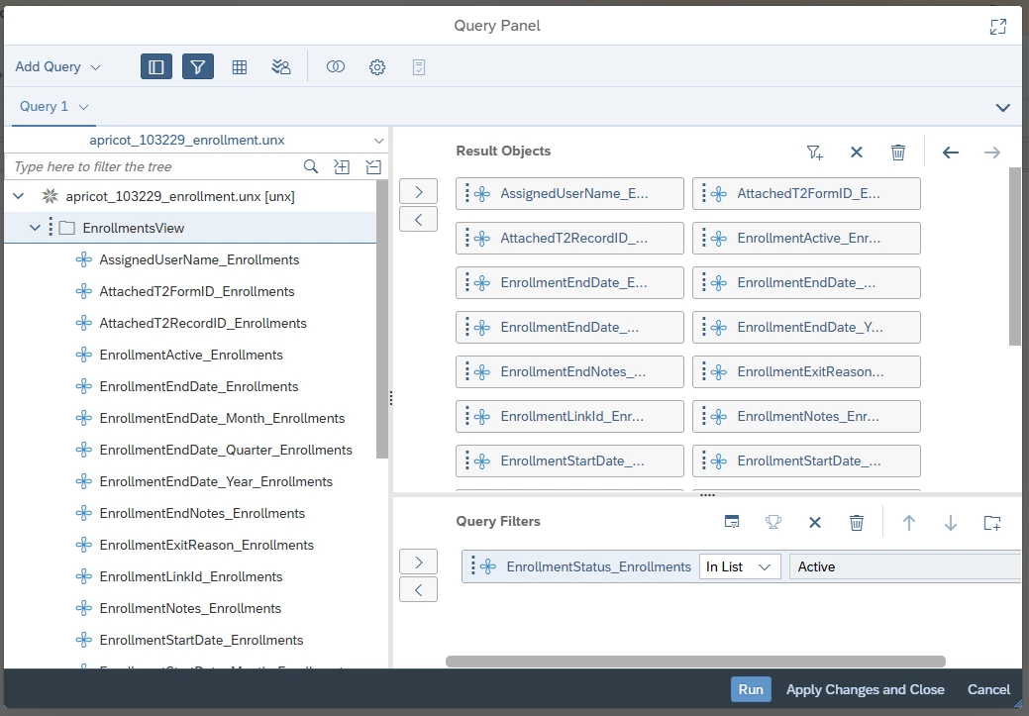Select the EnrollmentLinkId_Enr... result object

pos(569,417)
